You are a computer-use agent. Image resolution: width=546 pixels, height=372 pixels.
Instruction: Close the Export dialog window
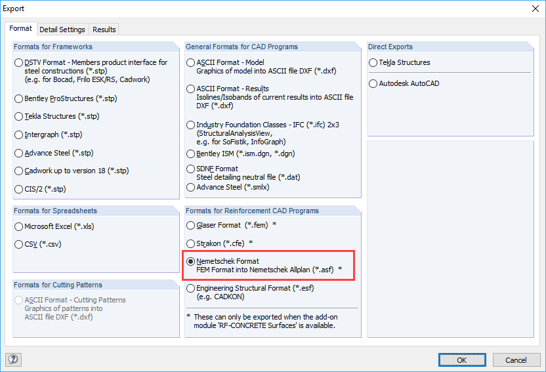(x=532, y=10)
